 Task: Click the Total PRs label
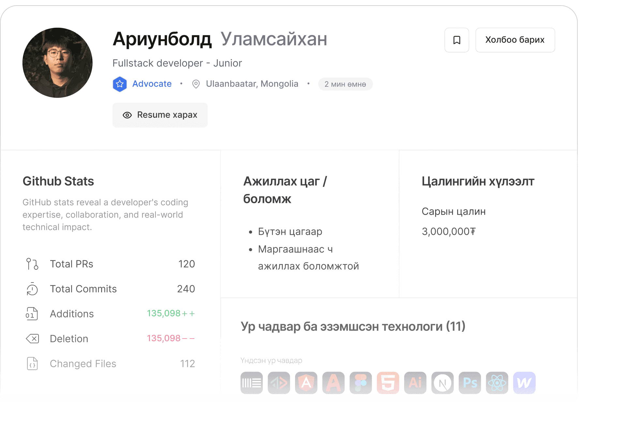click(x=72, y=264)
